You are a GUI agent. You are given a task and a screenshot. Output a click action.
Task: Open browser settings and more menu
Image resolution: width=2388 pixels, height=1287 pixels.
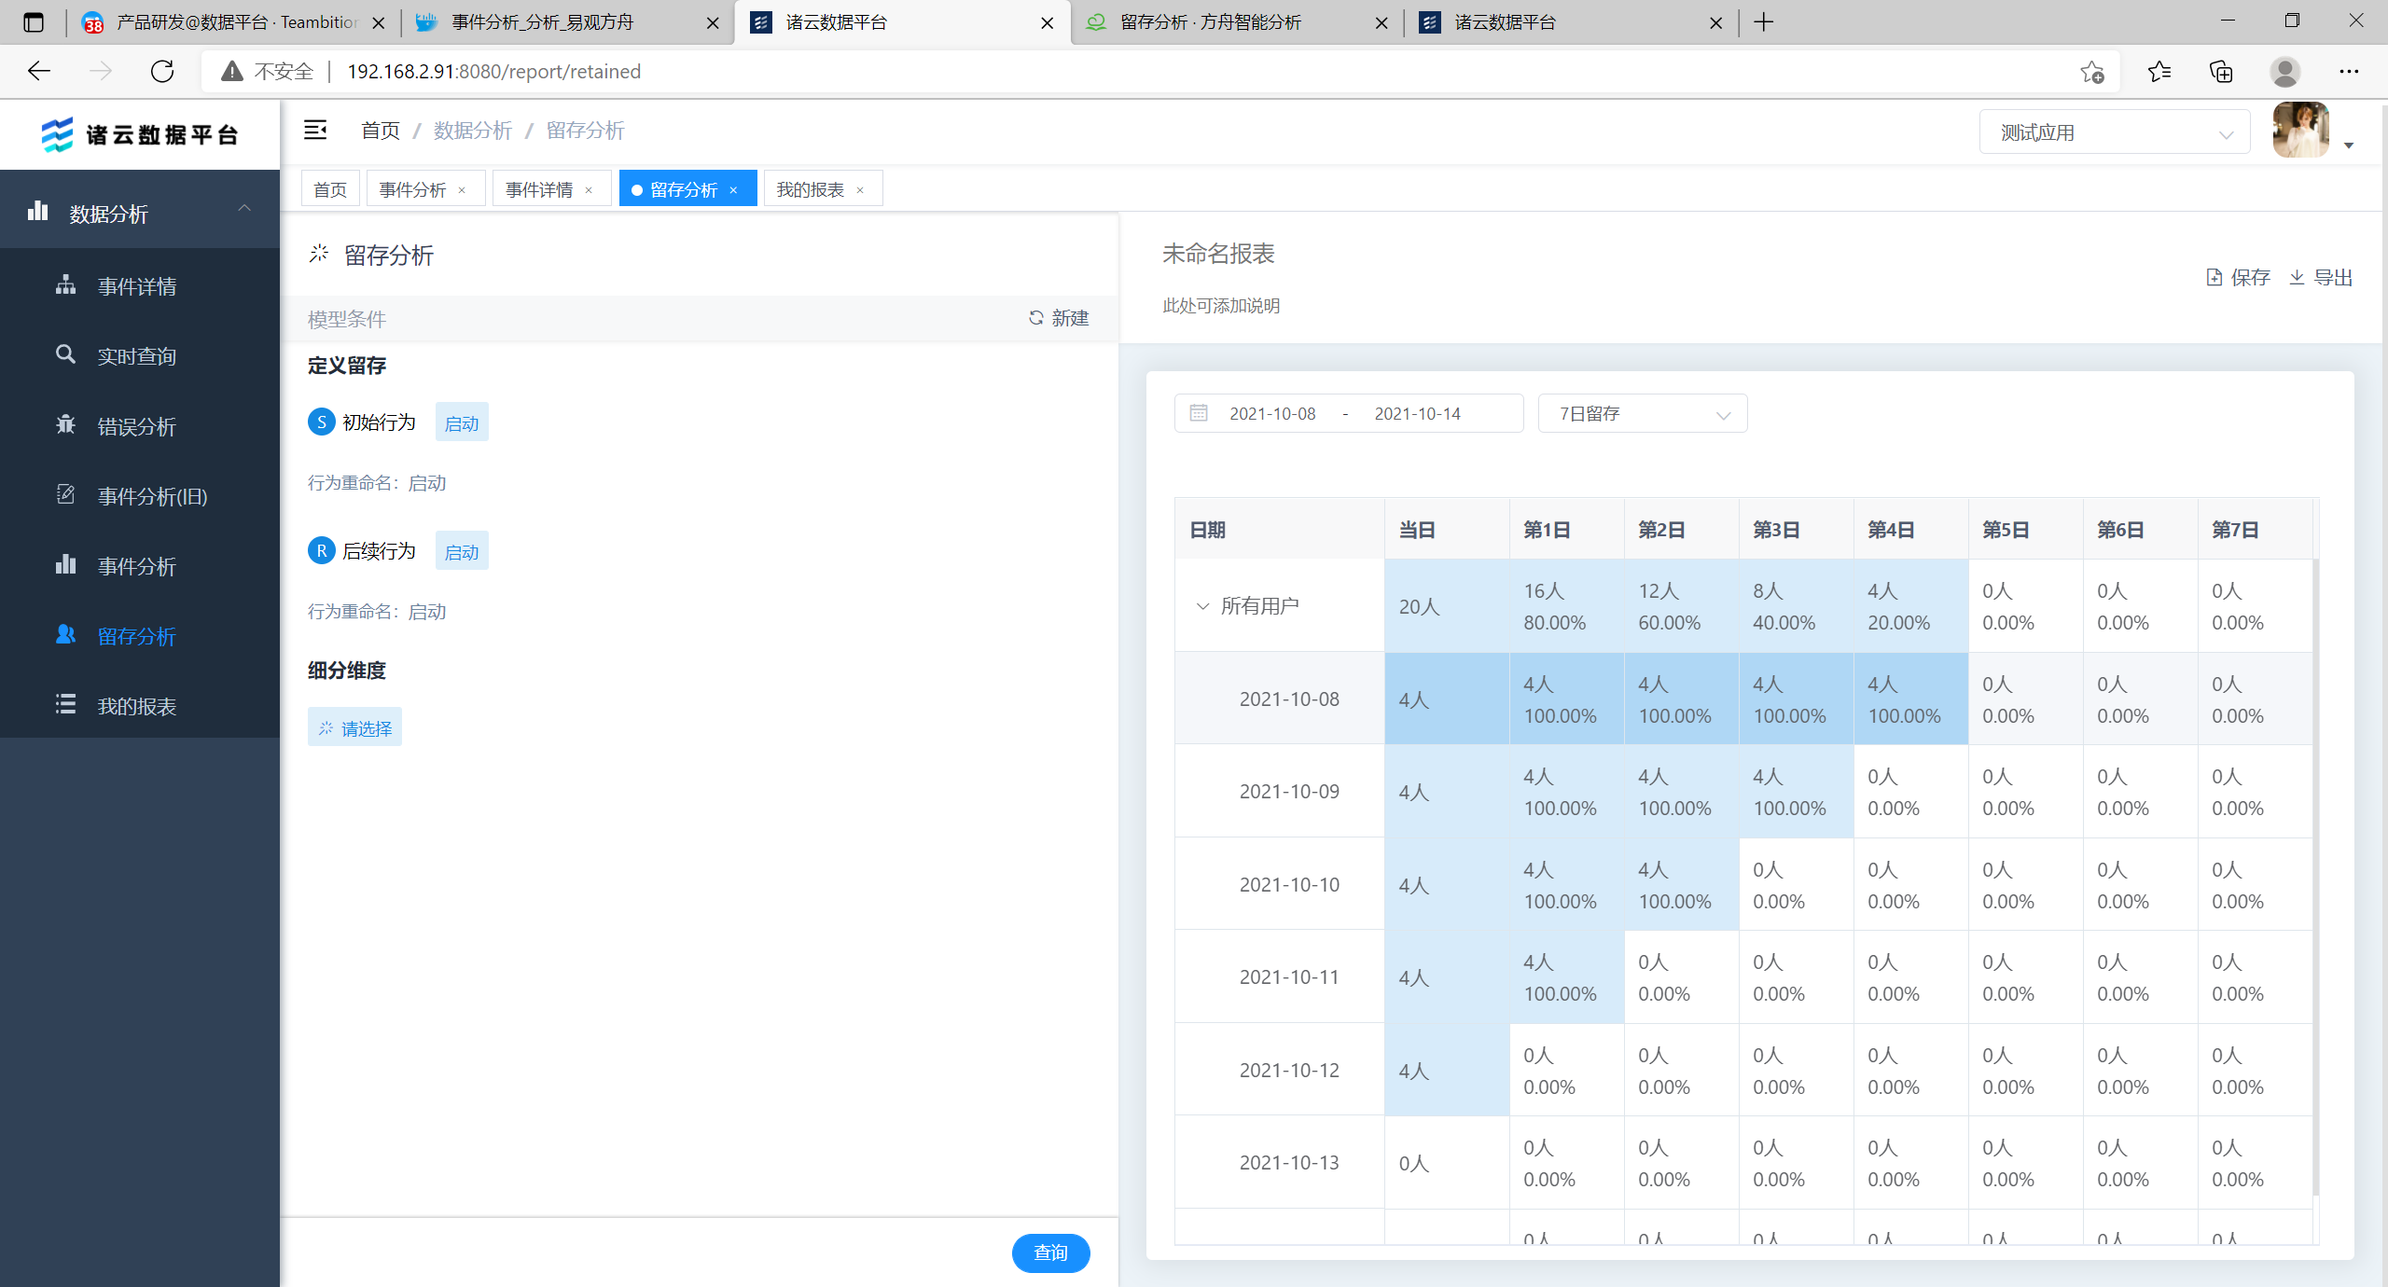point(2349,72)
